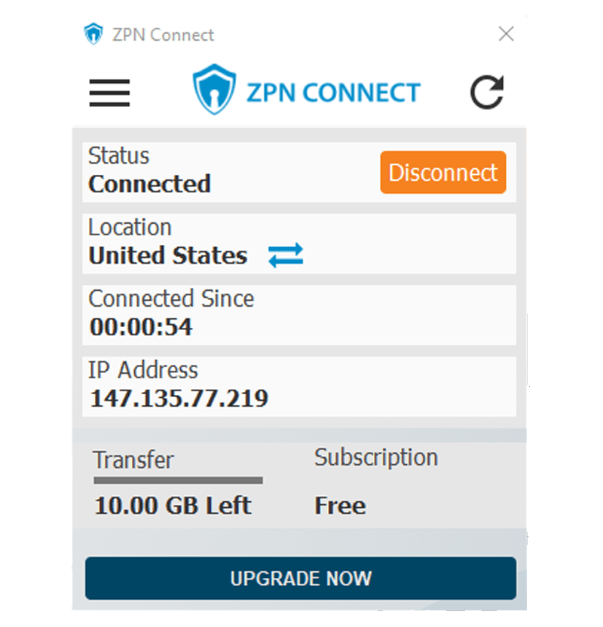Click the refresh arrow icon
Screen dimensions: 603x627
(x=487, y=93)
